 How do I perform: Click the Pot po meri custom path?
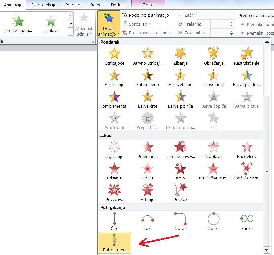(x=114, y=243)
